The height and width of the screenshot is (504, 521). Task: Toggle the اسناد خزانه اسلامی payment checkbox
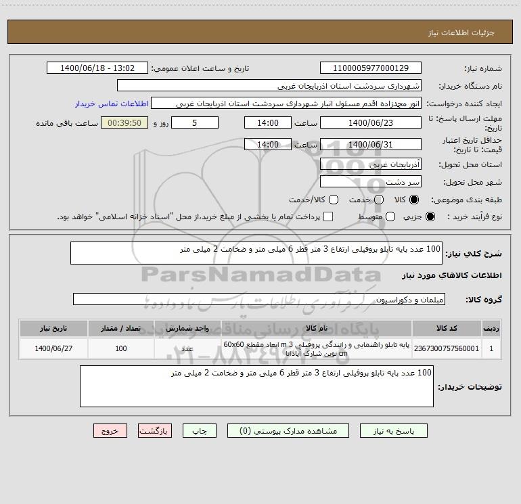click(x=328, y=216)
